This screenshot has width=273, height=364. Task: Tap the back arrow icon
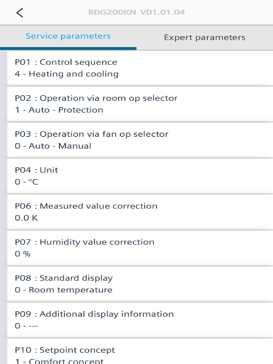20,13
